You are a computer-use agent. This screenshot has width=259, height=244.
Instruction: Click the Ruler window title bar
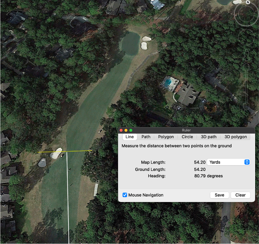[x=187, y=130]
